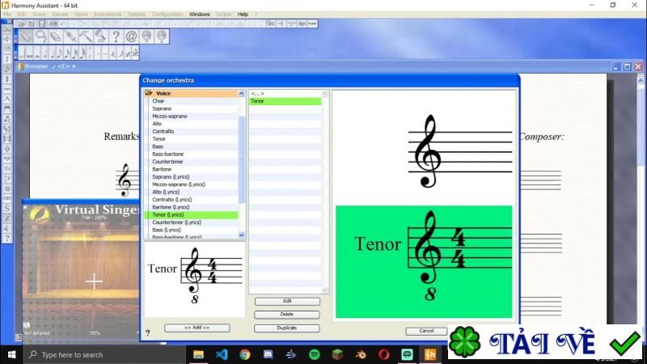Open Spotify from the taskbar
Screen dimensions: 647x364
pos(315,355)
